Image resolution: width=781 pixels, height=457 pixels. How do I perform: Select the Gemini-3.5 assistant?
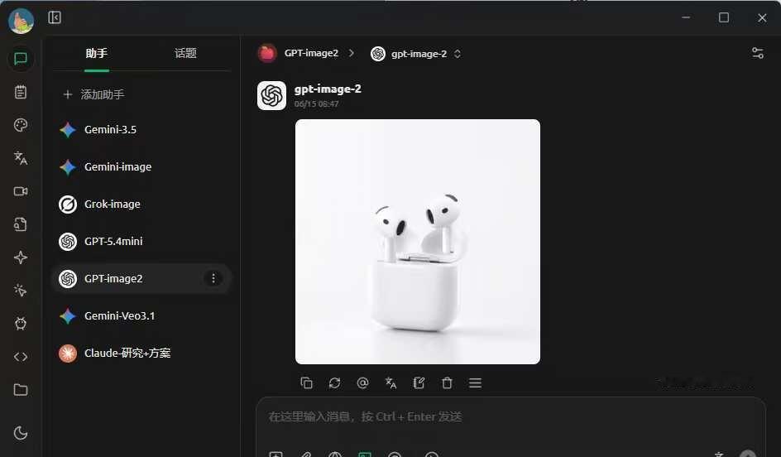141,130
